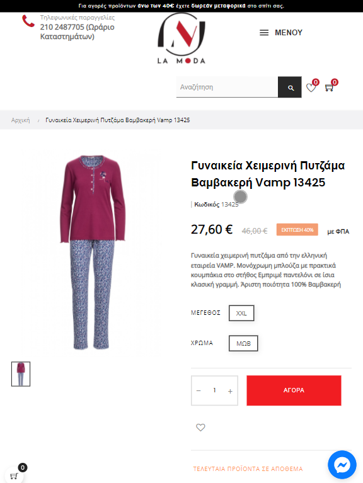
Task: Select size XXL option
Action: pos(241,313)
